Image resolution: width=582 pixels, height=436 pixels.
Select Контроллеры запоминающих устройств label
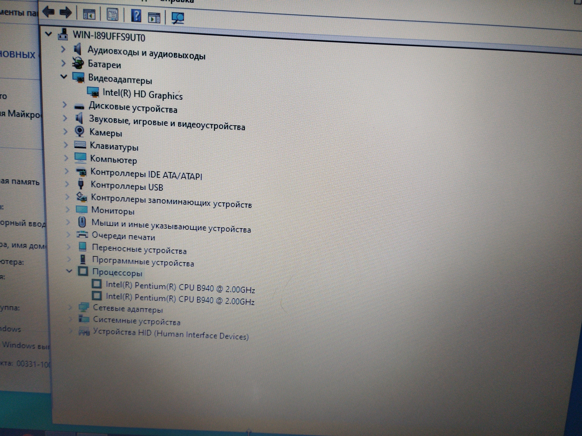[171, 201]
